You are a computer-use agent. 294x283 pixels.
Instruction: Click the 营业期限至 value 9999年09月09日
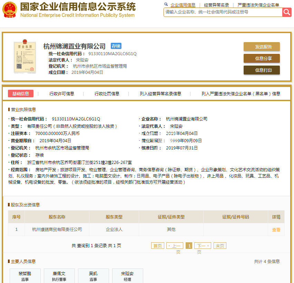pos(186,141)
